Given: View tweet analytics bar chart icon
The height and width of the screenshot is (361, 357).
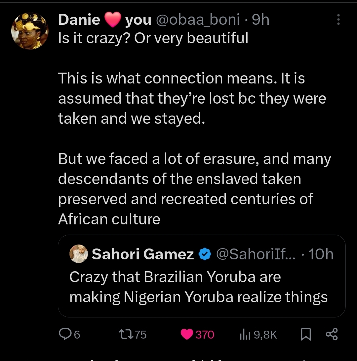Looking at the screenshot, I should click(244, 335).
